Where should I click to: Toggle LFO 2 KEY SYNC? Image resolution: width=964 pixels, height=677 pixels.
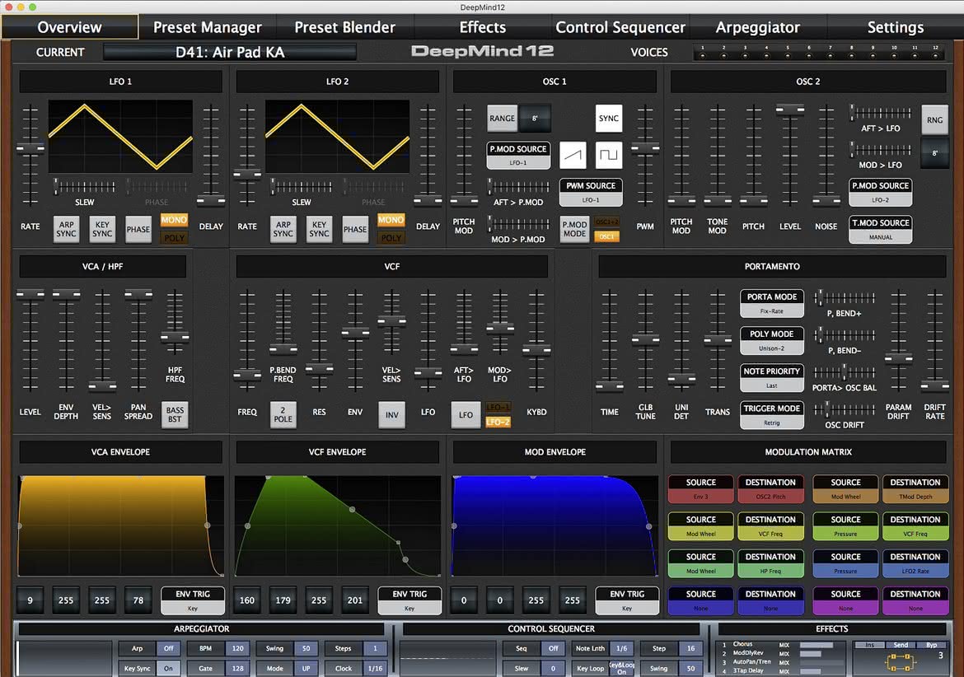tap(319, 229)
